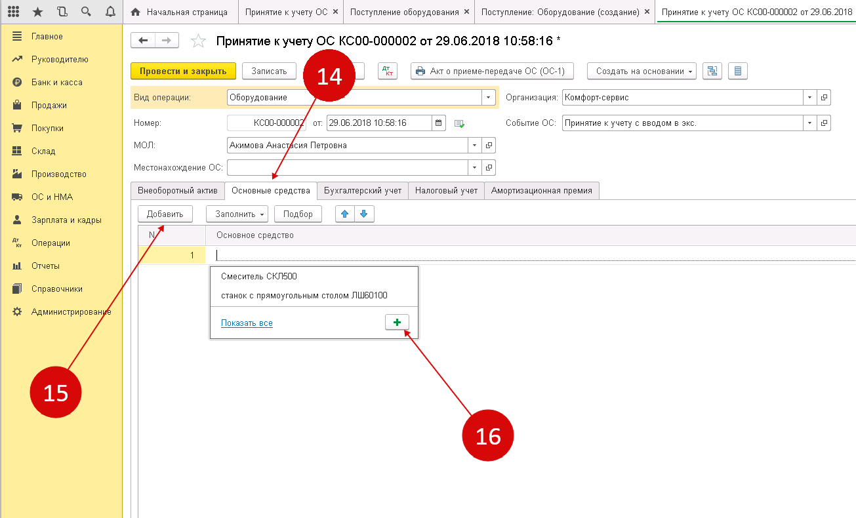Click the search magnifier icon
The width and height of the screenshot is (856, 518).
point(86,12)
